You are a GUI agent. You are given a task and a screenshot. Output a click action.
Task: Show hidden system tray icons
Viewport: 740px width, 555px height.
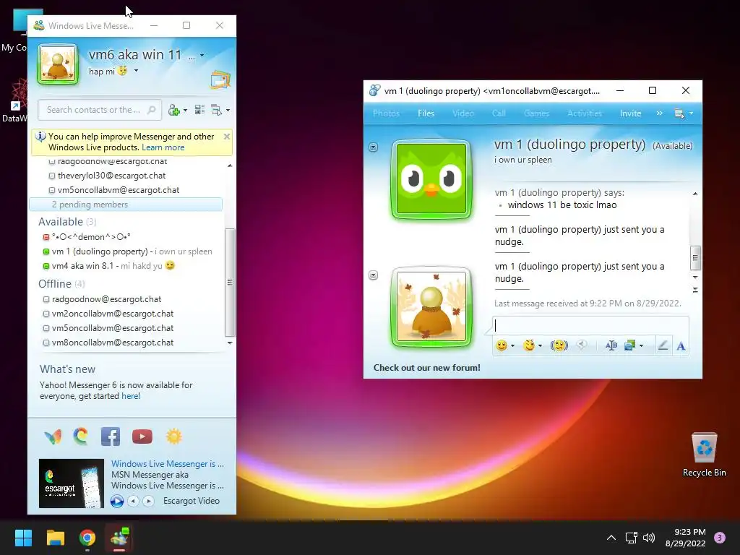coord(611,538)
